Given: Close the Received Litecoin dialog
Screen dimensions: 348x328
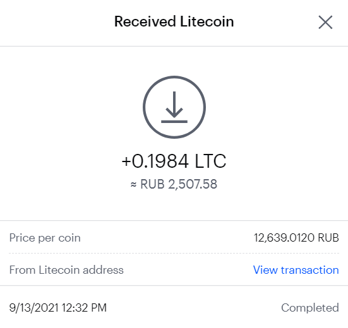Looking at the screenshot, I should click(x=325, y=22).
